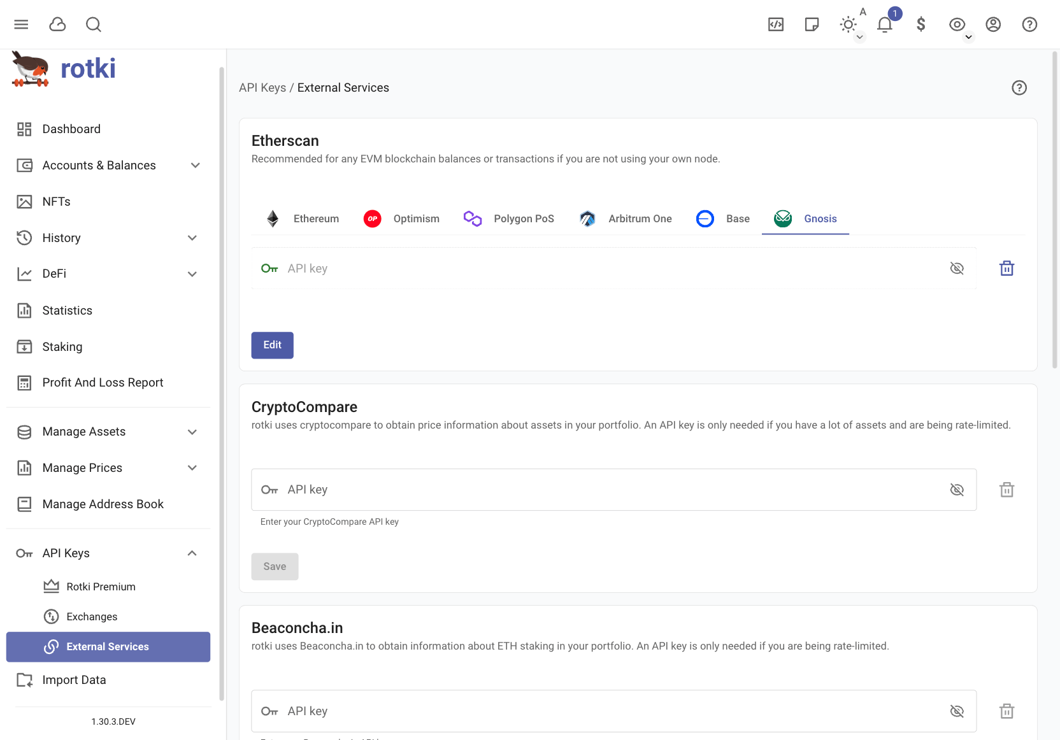Open Profit And Loss Report

108,383
